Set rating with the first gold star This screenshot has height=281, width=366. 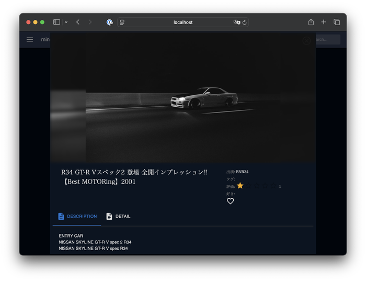[240, 186]
